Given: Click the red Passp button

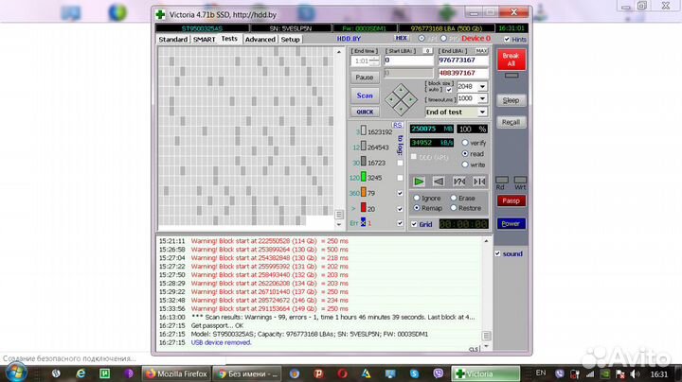Looking at the screenshot, I should tap(511, 200).
